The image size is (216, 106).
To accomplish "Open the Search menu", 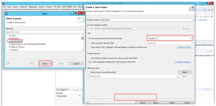I will tap(42, 7).
